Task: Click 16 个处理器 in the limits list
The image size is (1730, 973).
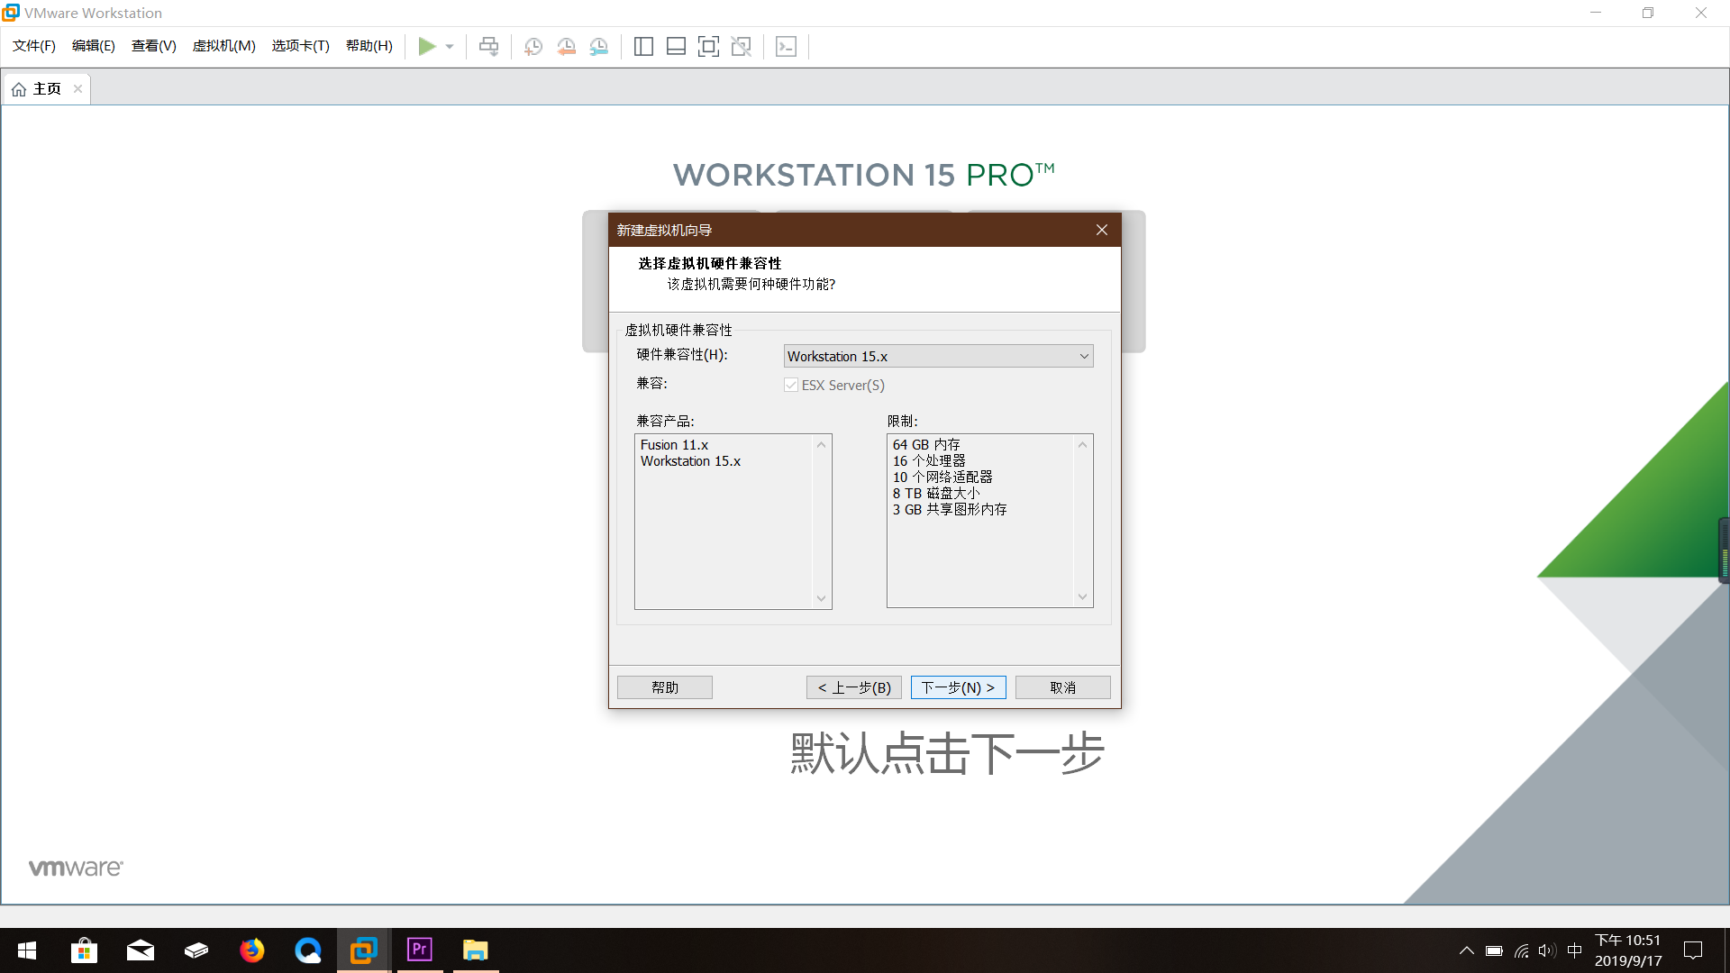Action: click(929, 461)
